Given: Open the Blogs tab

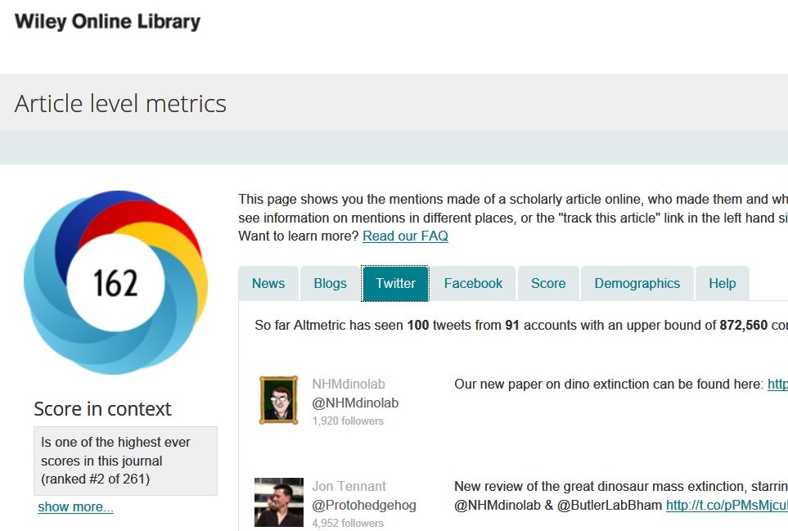Looking at the screenshot, I should pyautogui.click(x=330, y=284).
